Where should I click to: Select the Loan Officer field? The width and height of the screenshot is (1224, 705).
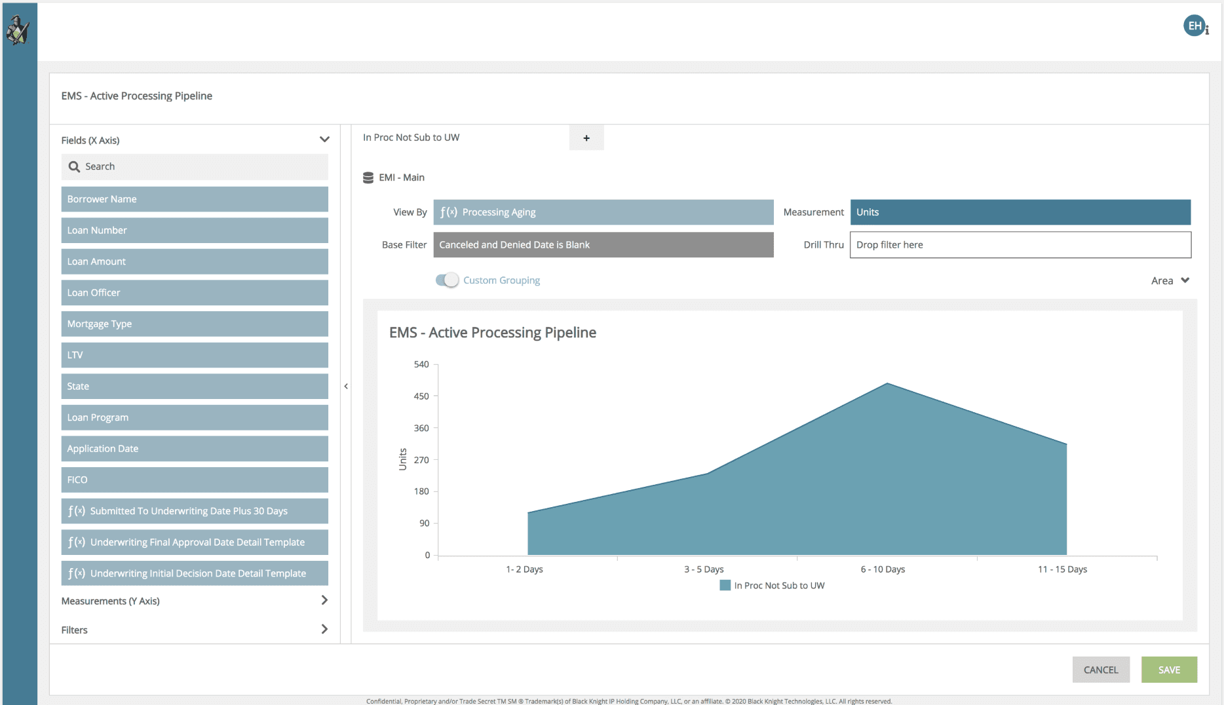(x=195, y=293)
